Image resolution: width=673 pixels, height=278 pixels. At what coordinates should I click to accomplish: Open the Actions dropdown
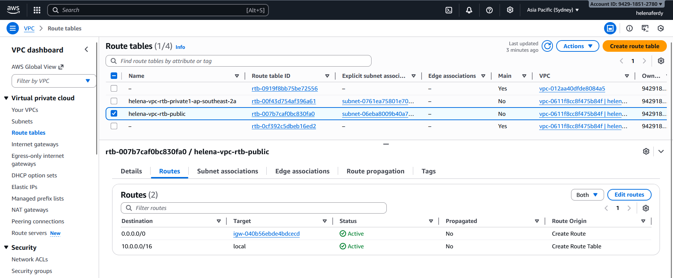point(577,46)
